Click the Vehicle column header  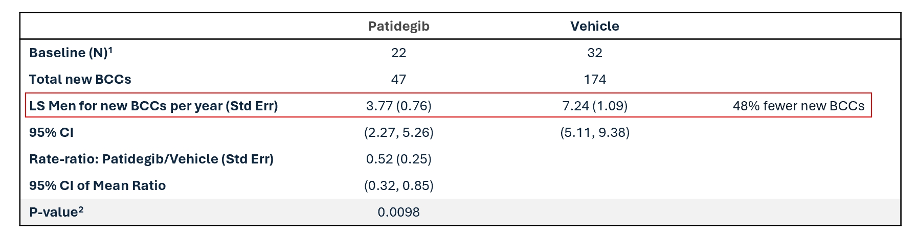click(x=594, y=26)
